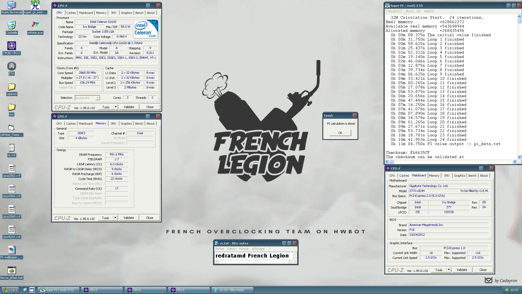Click DRAM Frequency 991.6 MHz field
This screenshot has width=522, height=294.
[x=117, y=155]
